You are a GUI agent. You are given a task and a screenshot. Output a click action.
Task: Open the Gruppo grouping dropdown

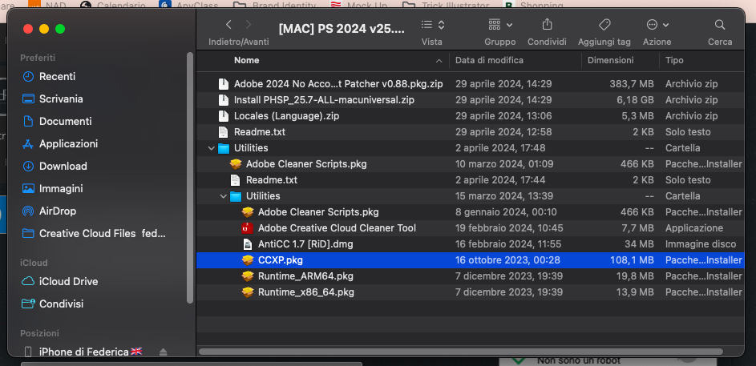[x=500, y=25]
